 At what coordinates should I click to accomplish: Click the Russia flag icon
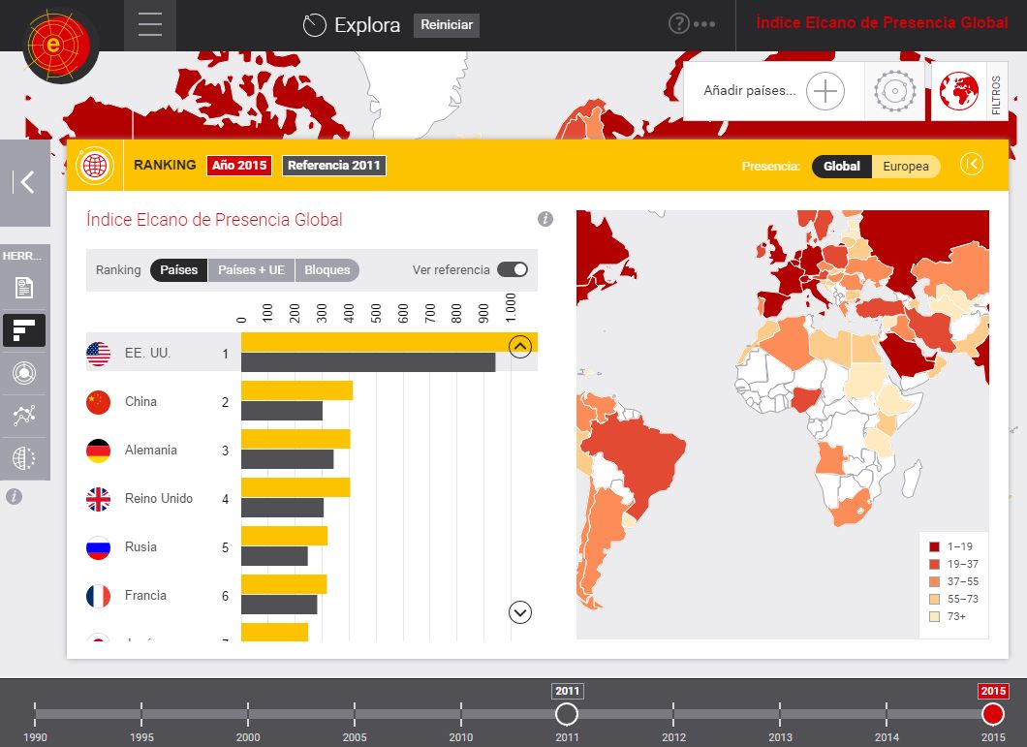pyautogui.click(x=98, y=547)
